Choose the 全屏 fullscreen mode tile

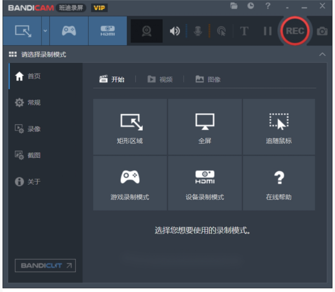[205, 127]
